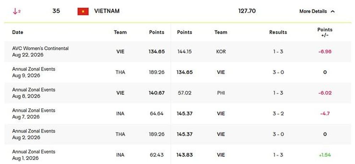Viewport: 355px width, 164px height.
Task: Click the -6.96 points change value
Action: [325, 51]
